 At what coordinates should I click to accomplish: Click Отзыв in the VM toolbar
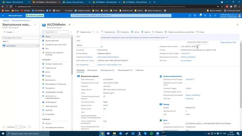pos(200,32)
